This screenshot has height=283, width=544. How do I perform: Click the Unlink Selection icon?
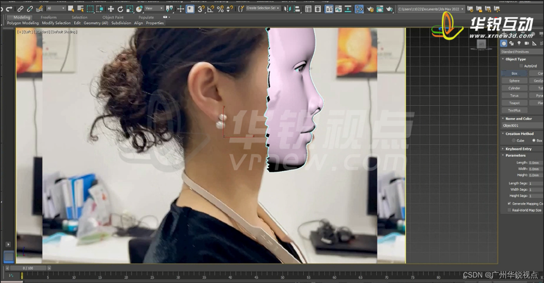30,9
